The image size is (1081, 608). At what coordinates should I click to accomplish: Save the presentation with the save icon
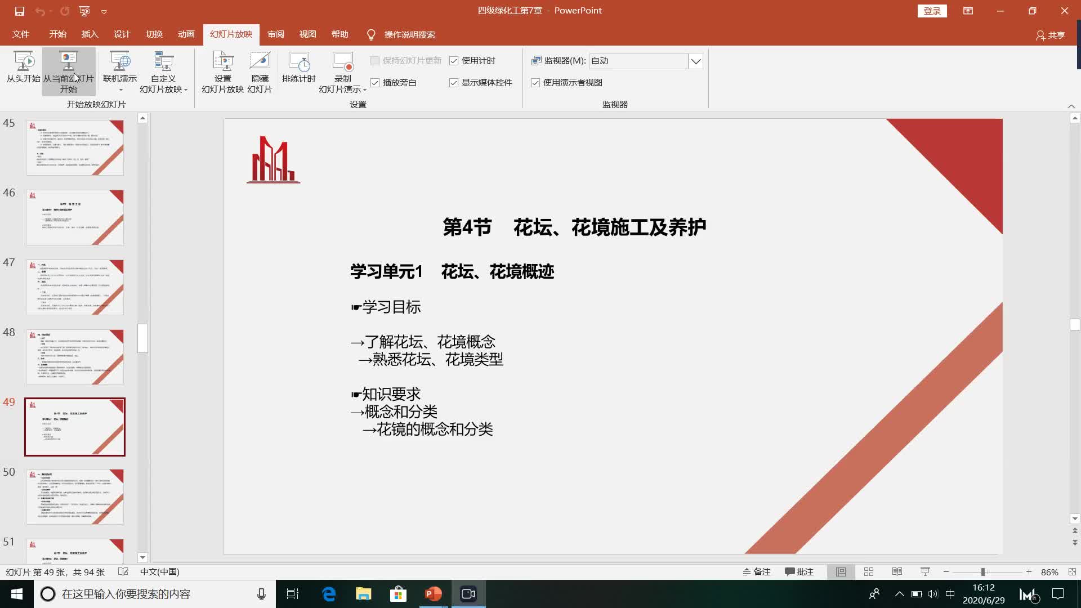pyautogui.click(x=19, y=11)
